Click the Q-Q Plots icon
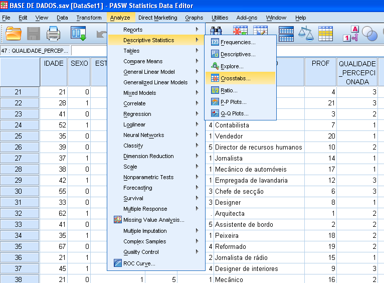Image resolution: width=384 pixels, height=283 pixels. [215, 113]
